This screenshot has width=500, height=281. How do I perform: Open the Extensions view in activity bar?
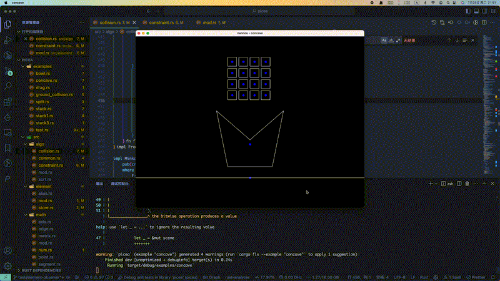point(7,102)
